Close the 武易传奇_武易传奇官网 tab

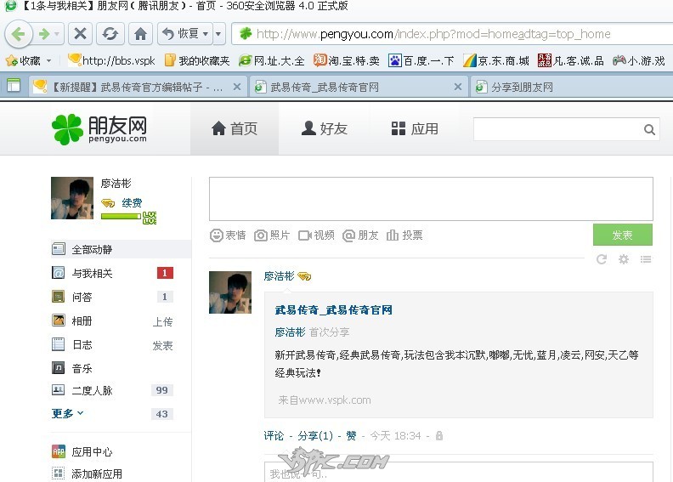[458, 87]
